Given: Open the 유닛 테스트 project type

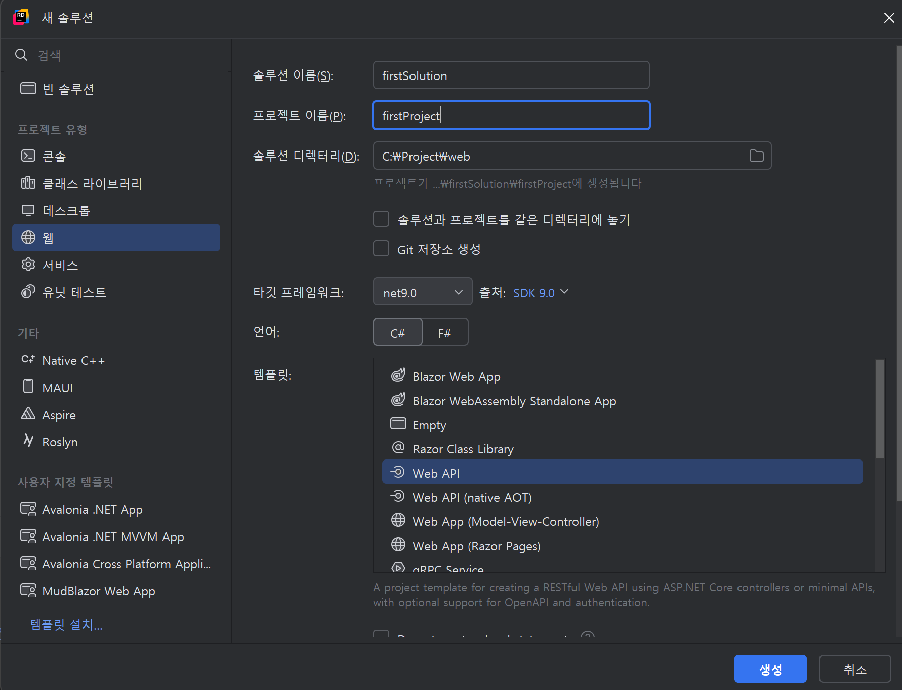Looking at the screenshot, I should click(x=116, y=292).
